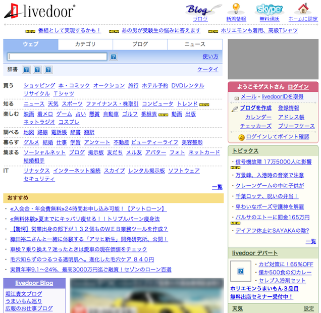
Task: Click 一覧 link in トピックス box
Action: click(x=311, y=241)
